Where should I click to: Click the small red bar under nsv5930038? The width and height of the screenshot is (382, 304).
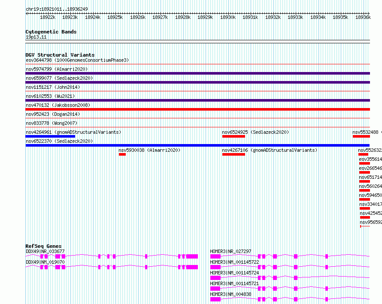[122, 154]
